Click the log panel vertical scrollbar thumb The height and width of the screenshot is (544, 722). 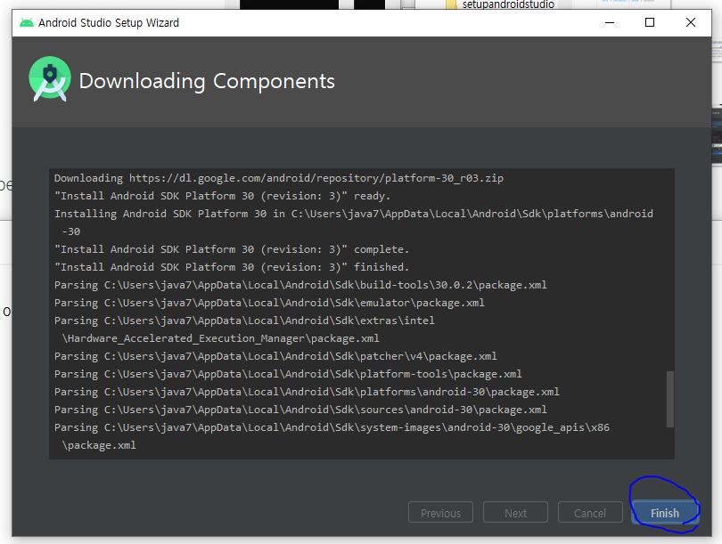click(x=670, y=399)
